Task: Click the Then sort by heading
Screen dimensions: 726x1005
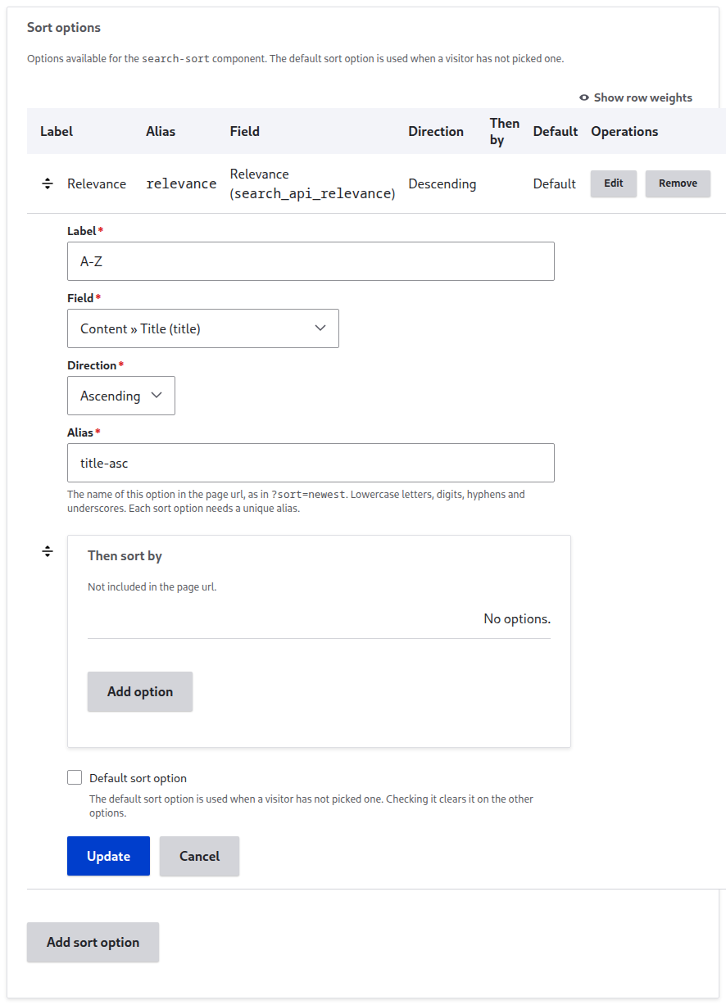Action: (125, 555)
